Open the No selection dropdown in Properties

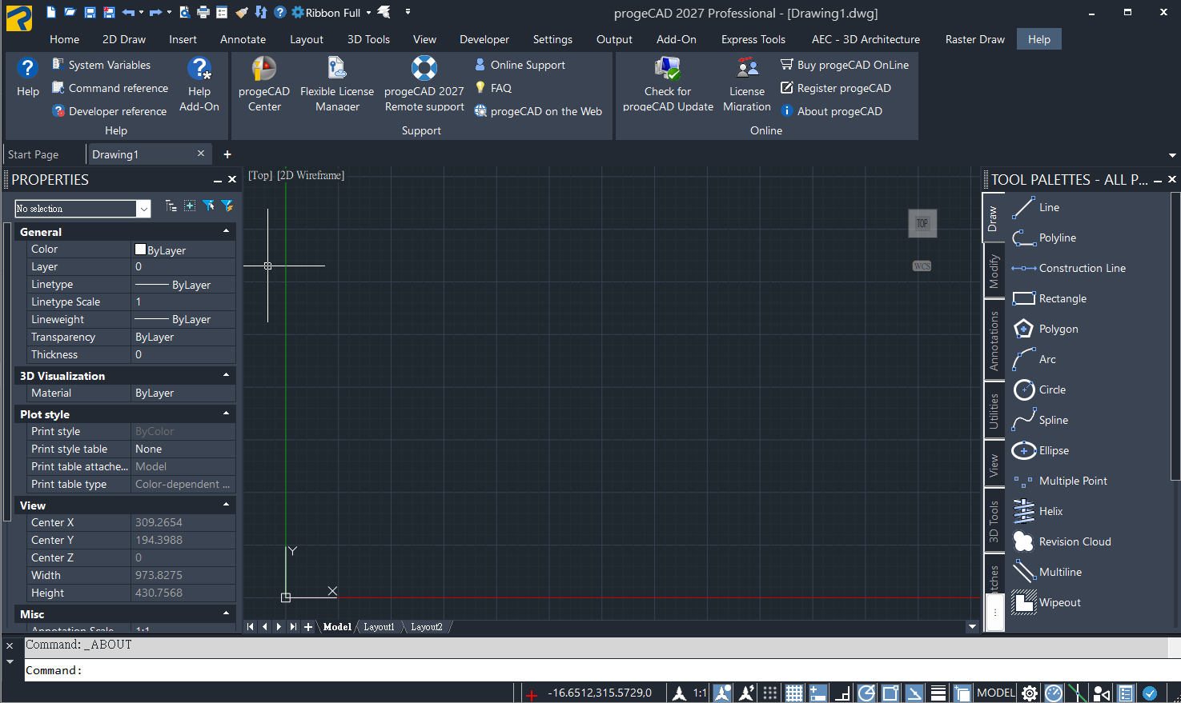point(143,209)
